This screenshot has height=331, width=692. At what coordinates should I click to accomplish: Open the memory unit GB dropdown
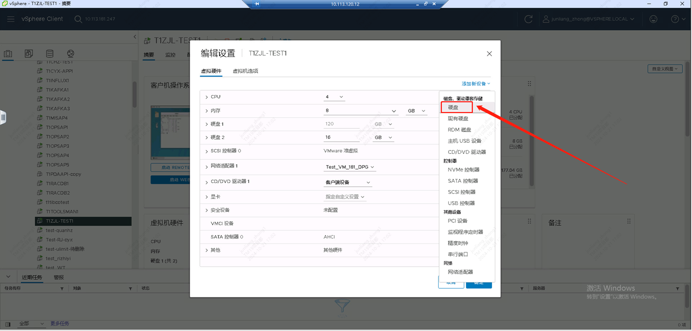point(416,111)
